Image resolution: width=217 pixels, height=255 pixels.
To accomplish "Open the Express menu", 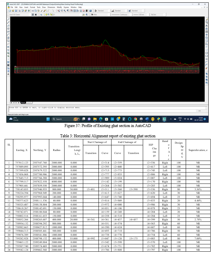I will [x=66, y=7].
